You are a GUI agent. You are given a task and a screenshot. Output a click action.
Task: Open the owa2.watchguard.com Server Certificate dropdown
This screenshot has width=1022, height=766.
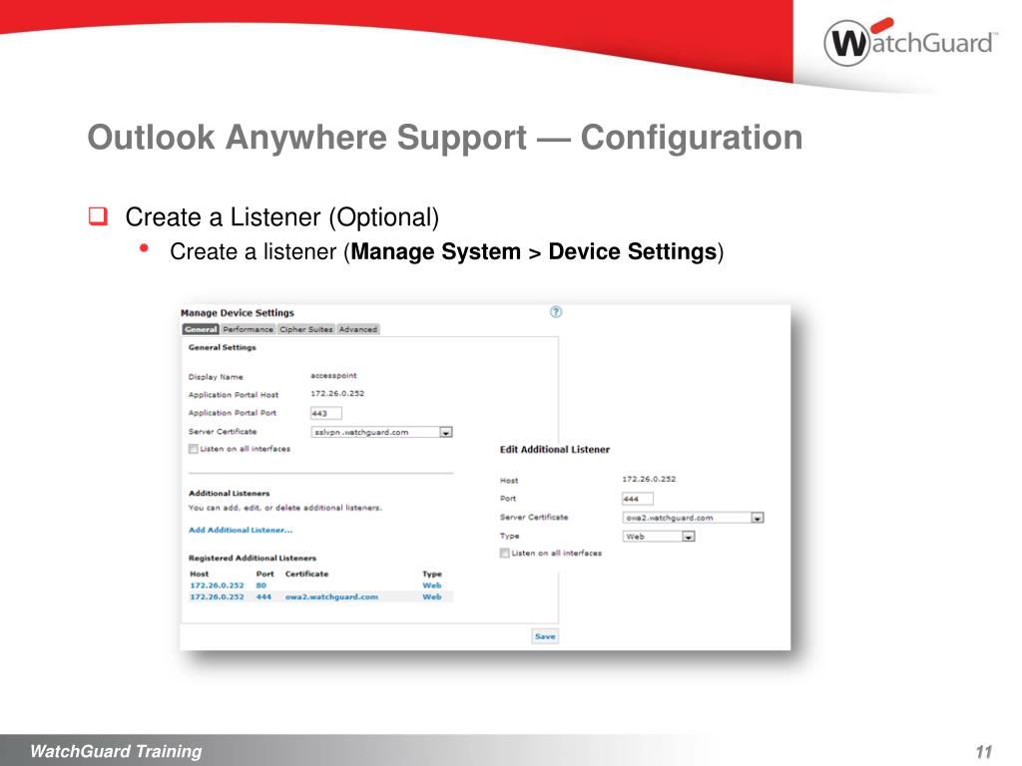coord(758,518)
